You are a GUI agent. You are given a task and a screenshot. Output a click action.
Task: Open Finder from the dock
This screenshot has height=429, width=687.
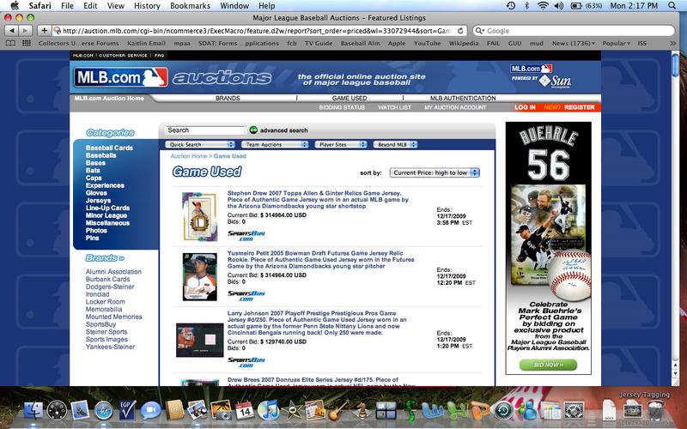click(33, 411)
